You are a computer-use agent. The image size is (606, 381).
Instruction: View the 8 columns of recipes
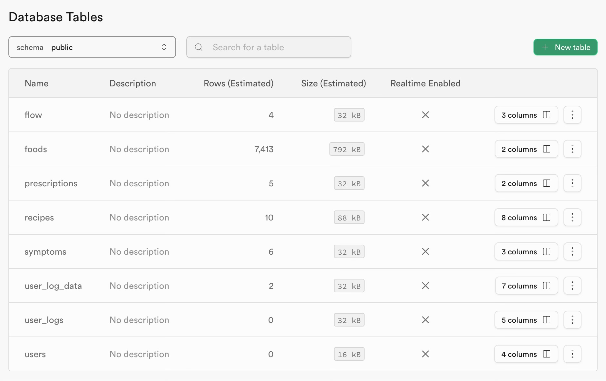[526, 217]
